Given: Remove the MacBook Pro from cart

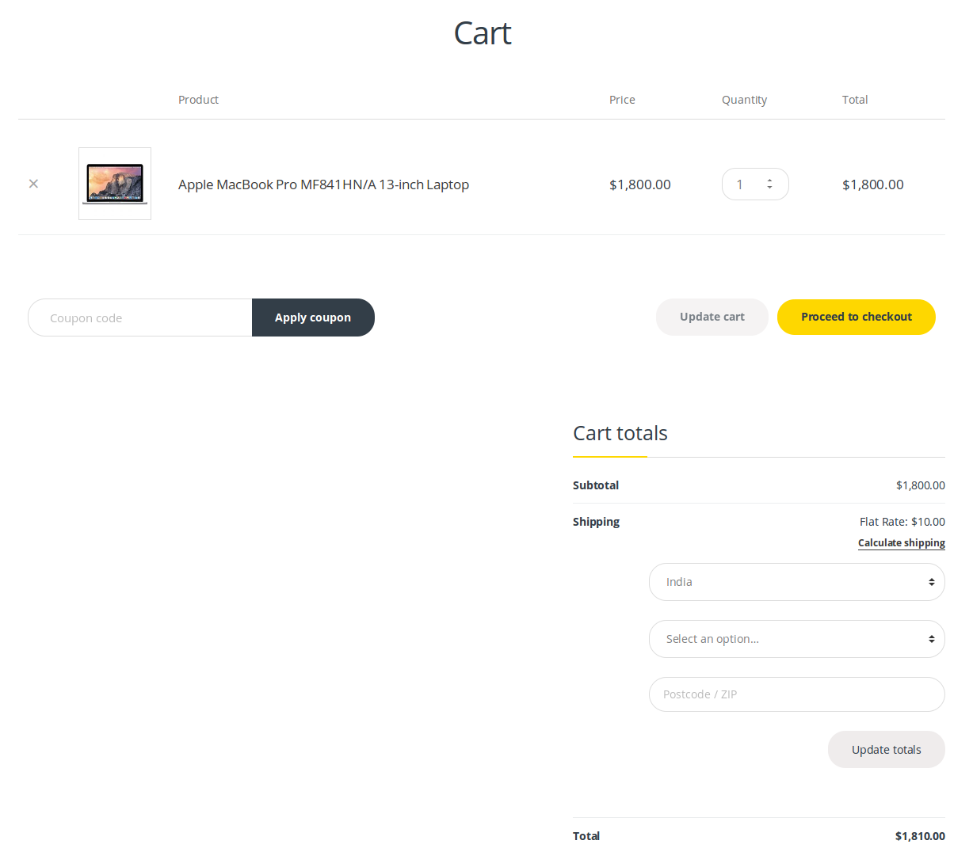Looking at the screenshot, I should pos(33,184).
